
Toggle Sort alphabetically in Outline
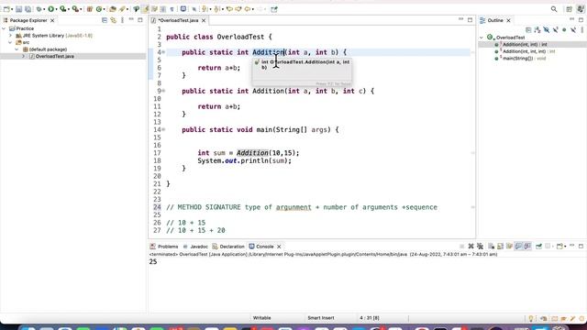pos(537,29)
